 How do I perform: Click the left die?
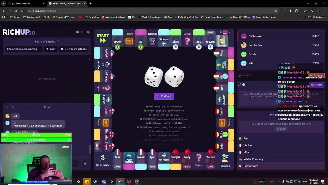(153, 77)
